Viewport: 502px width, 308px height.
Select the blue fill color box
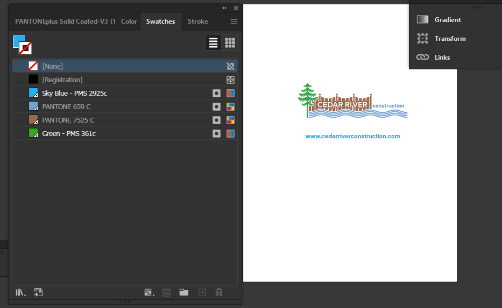[x=18, y=40]
